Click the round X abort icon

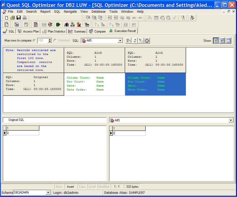(147, 40)
